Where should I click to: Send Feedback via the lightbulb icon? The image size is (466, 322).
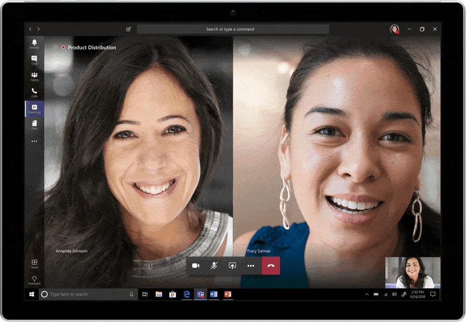point(35,280)
